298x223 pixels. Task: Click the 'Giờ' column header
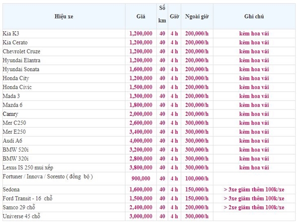174,16
